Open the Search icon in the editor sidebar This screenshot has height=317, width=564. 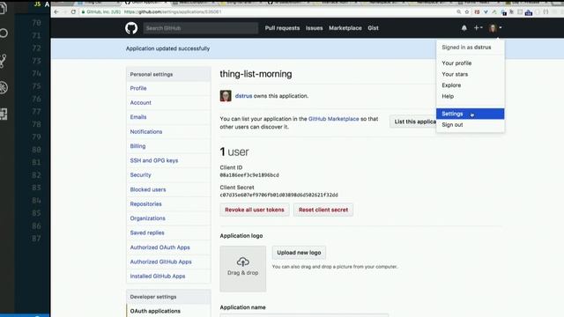click(4, 33)
